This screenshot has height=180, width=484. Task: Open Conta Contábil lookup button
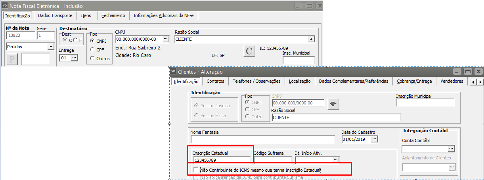click(x=451, y=148)
